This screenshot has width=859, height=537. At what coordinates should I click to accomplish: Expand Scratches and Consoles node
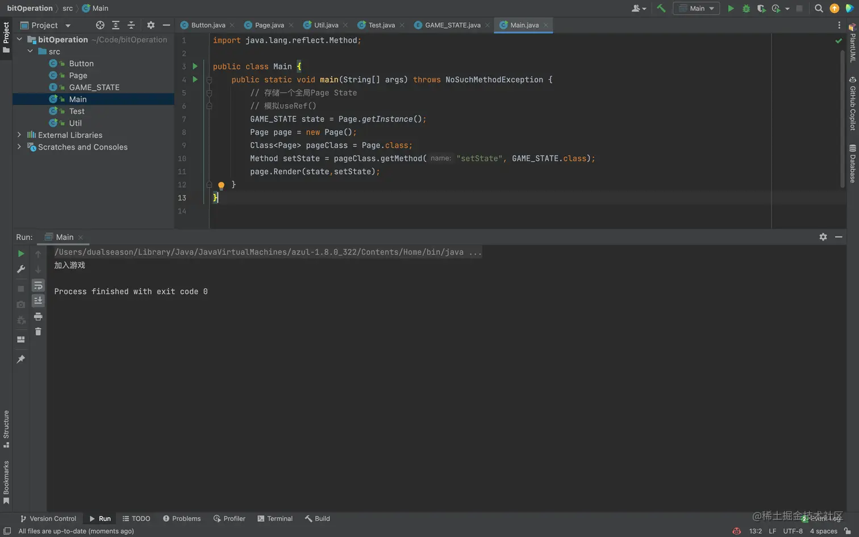point(19,147)
